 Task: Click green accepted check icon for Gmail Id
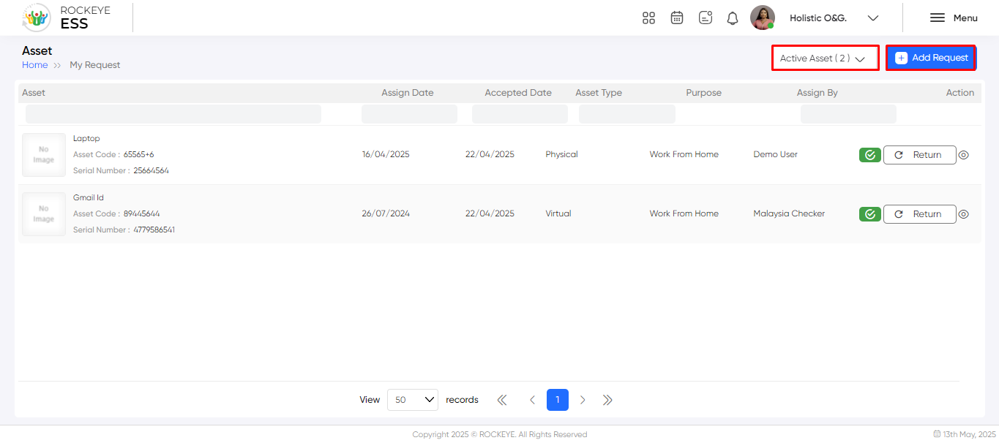869,214
